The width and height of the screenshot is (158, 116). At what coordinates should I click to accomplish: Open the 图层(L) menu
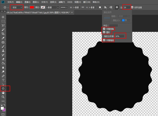[36, 2]
